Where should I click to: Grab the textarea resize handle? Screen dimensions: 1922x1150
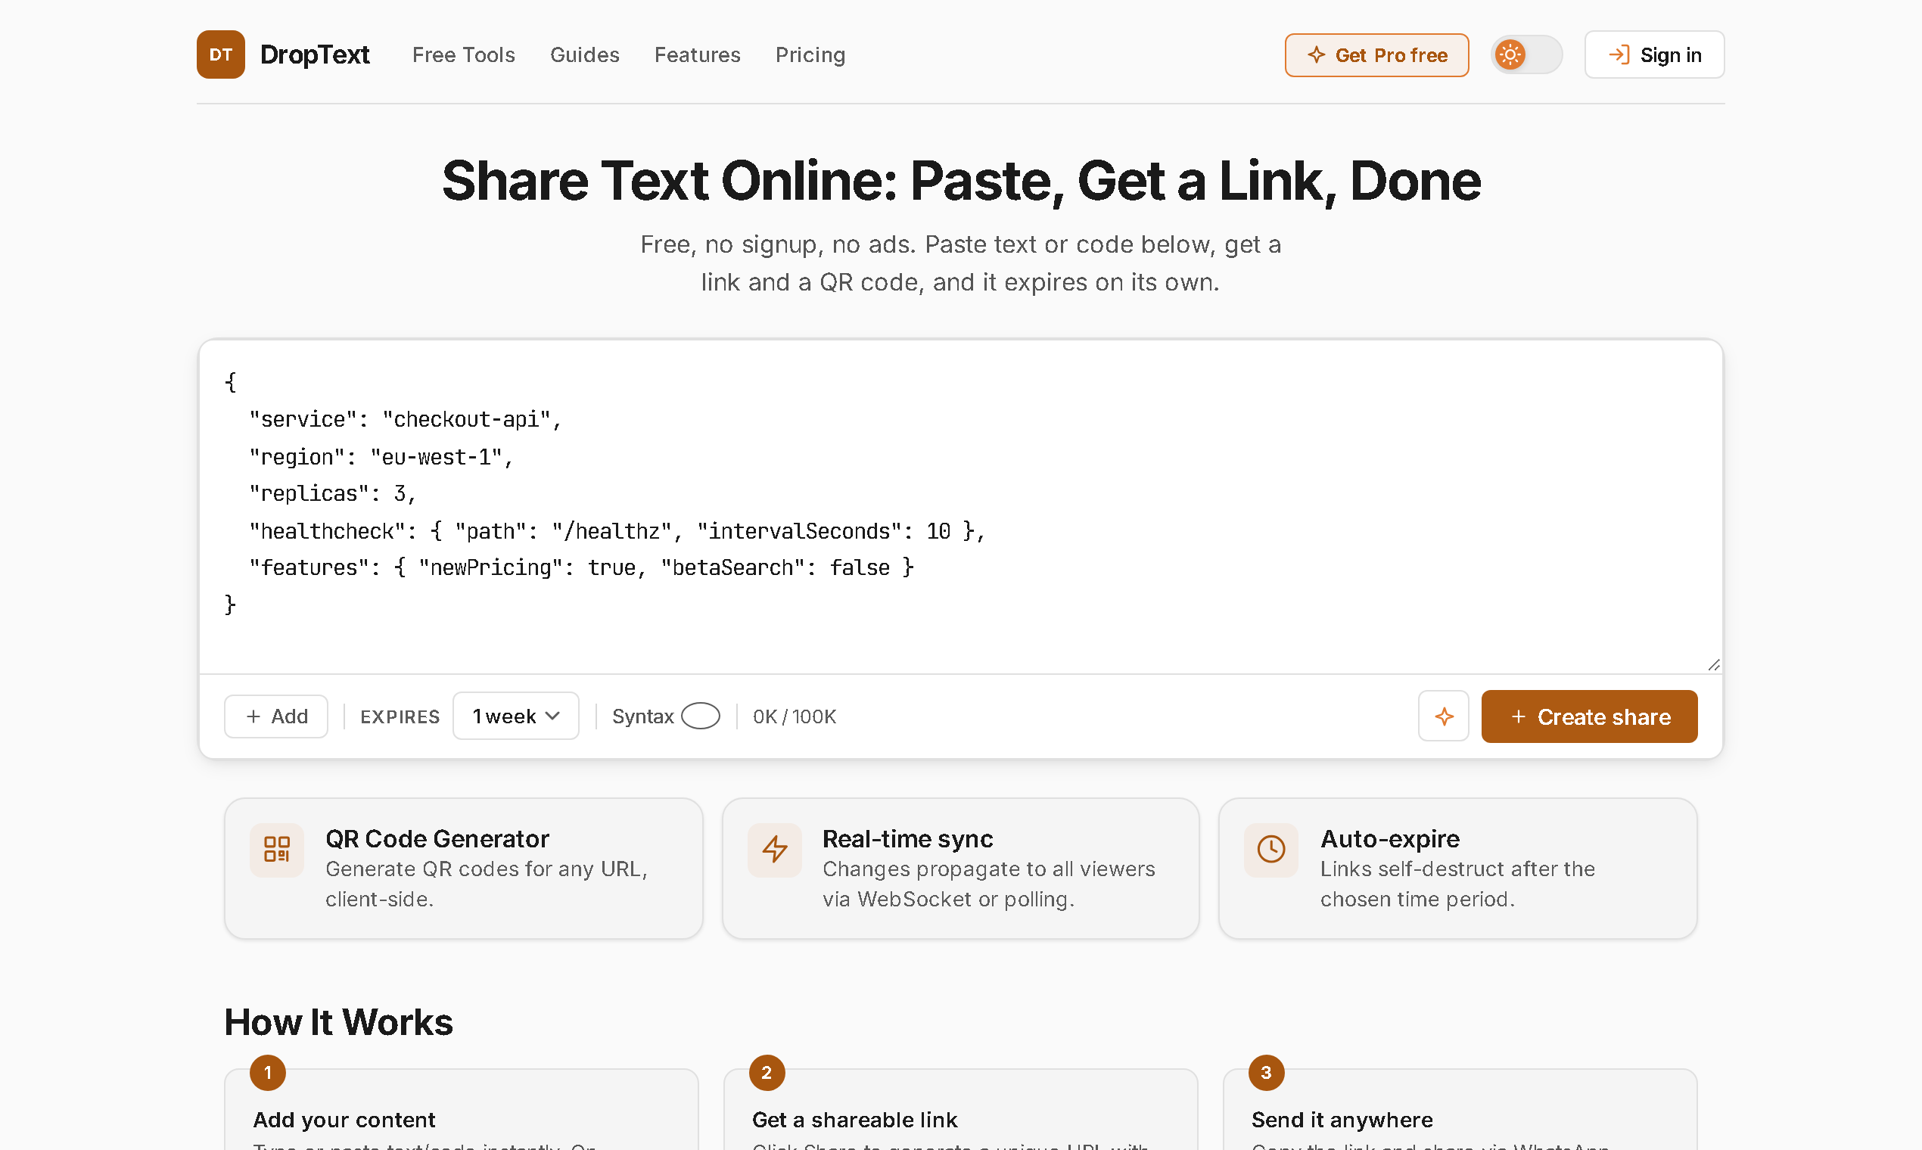1713,665
